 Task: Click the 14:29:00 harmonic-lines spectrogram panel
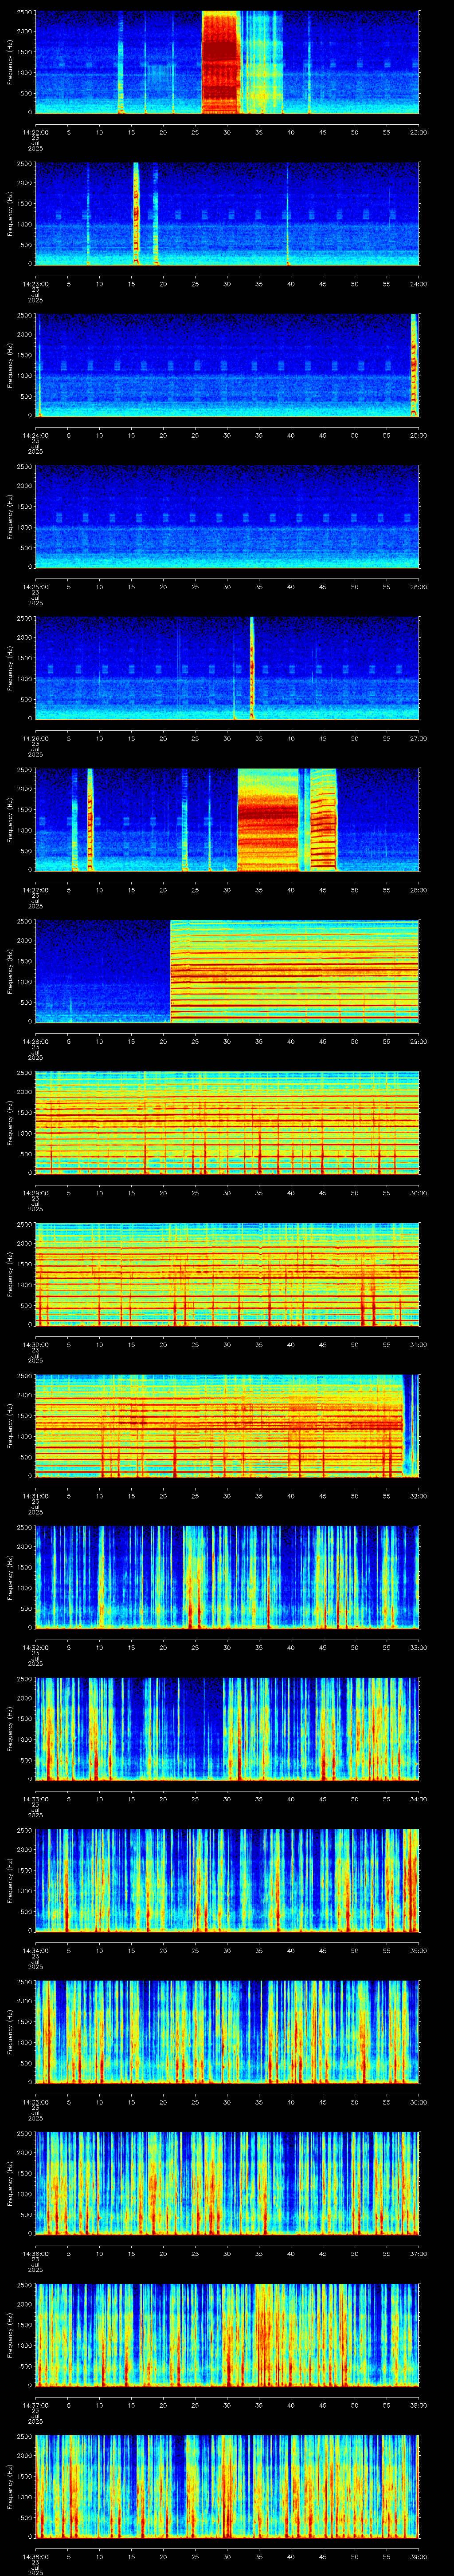click(227, 1123)
